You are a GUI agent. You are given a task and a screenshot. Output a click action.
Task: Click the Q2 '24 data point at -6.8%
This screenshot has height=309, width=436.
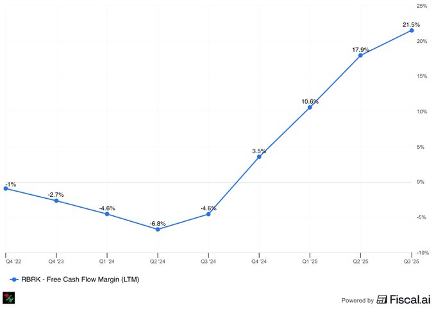tap(158, 229)
